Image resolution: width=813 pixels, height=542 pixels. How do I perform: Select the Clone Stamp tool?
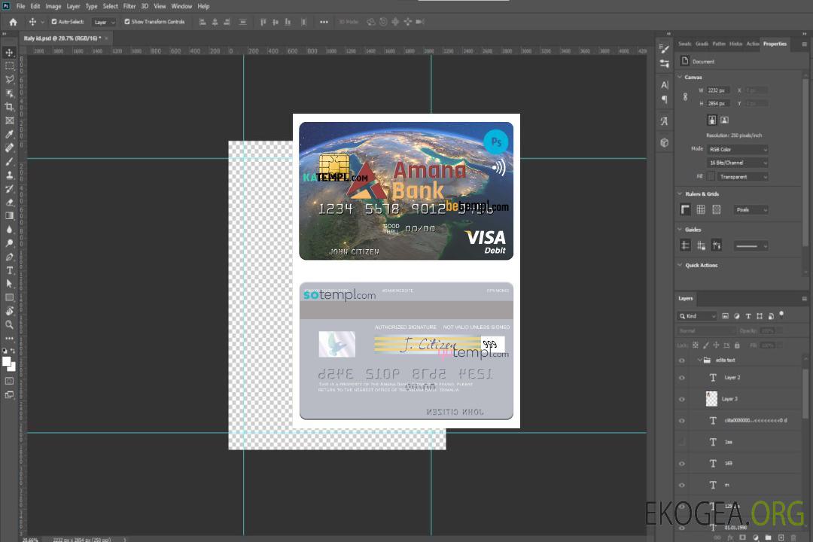(9, 175)
